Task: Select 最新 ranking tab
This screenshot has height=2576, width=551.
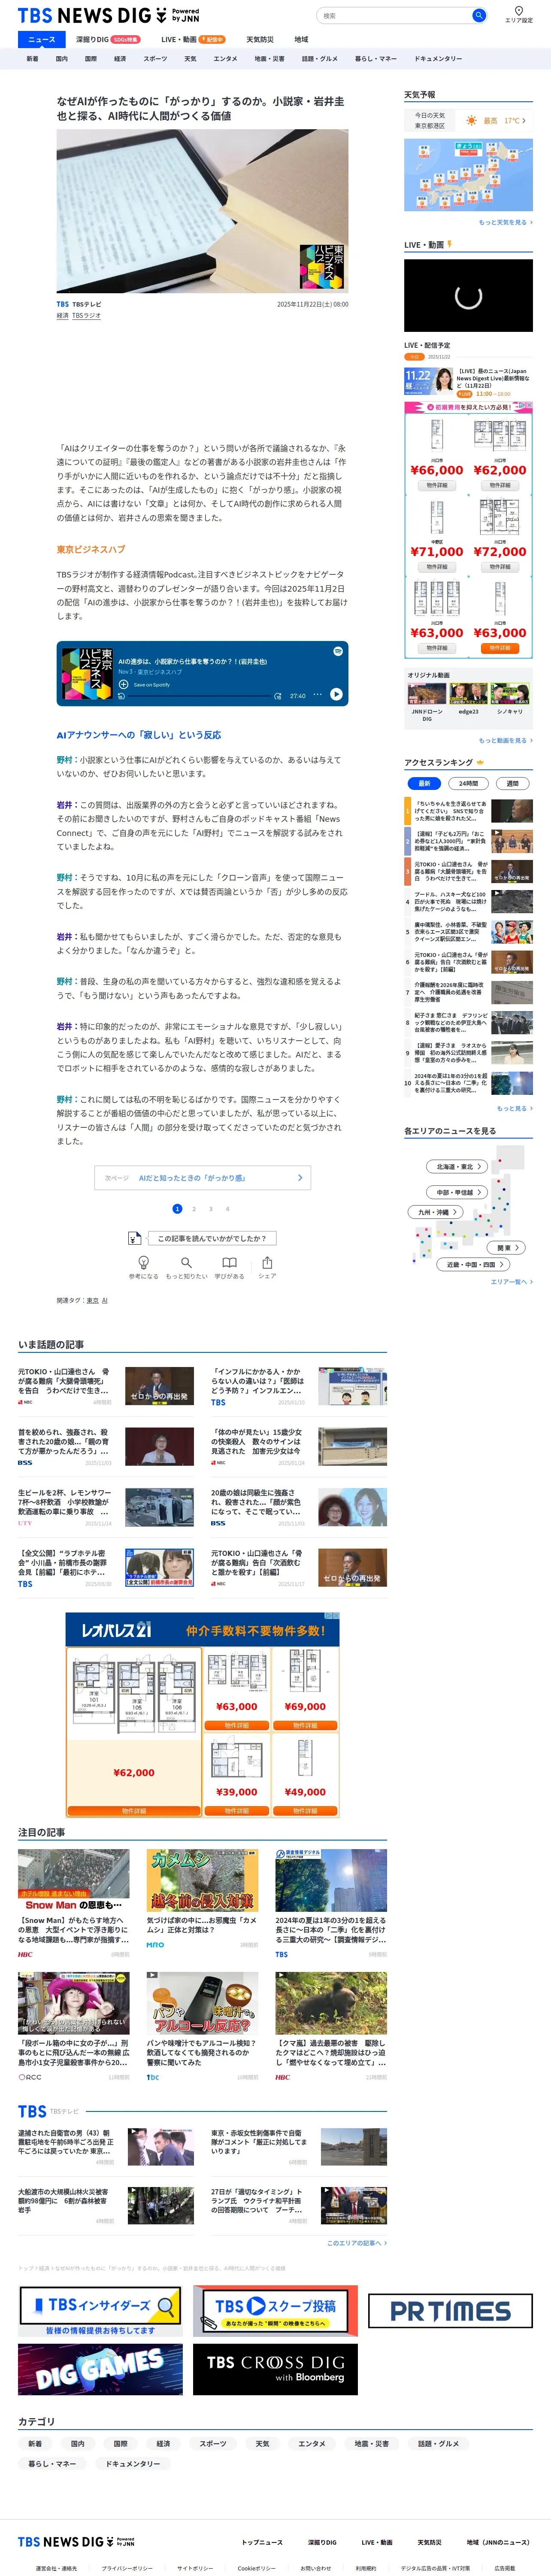Action: 424,783
